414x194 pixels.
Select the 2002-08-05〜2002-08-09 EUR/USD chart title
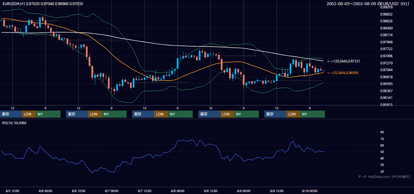368,4
